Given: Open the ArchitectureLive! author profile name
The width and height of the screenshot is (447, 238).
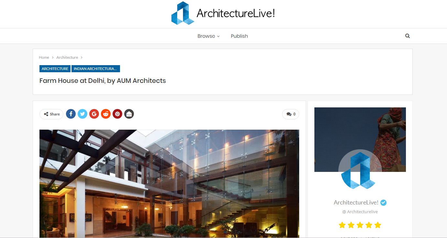Looking at the screenshot, I should [356, 203].
